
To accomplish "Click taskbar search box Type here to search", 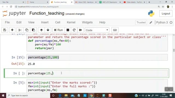I will point(28,96).
